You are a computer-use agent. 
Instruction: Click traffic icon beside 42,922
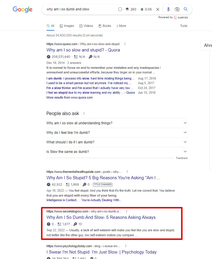(49, 184)
